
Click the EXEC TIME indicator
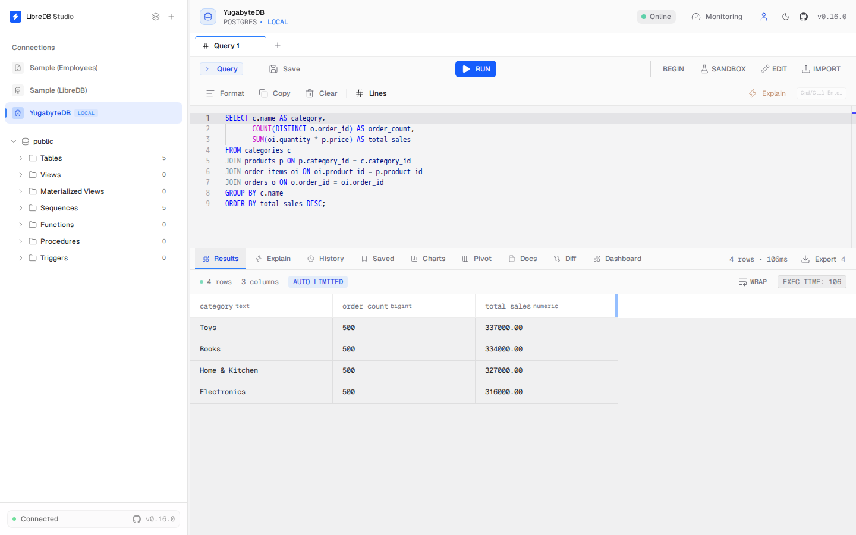point(812,282)
